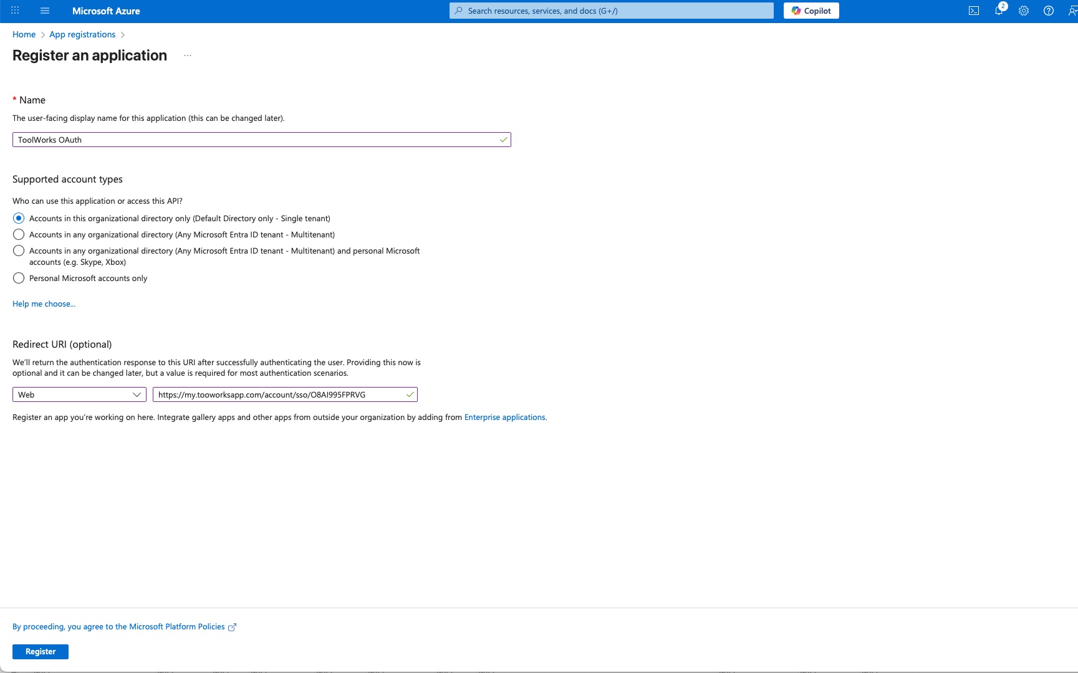
Task: Open Azure Cloud Shell
Action: [x=974, y=10]
